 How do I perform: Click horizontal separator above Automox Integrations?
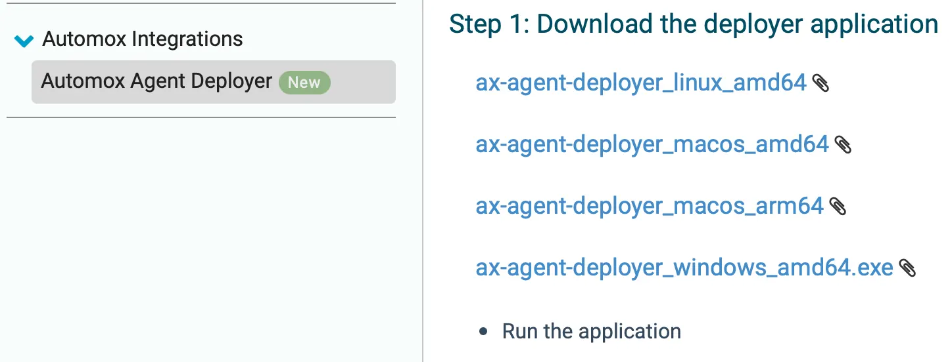[x=201, y=3]
